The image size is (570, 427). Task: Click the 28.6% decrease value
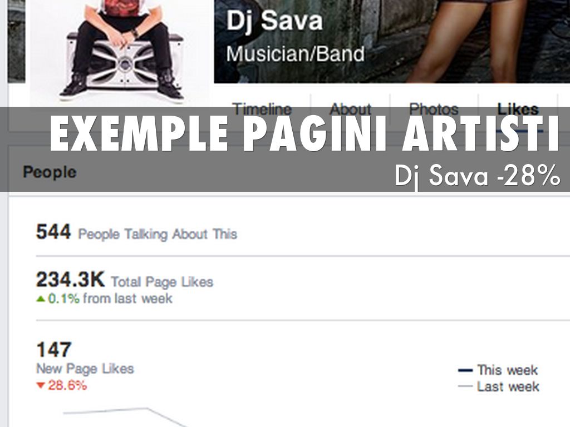pyautogui.click(x=67, y=385)
